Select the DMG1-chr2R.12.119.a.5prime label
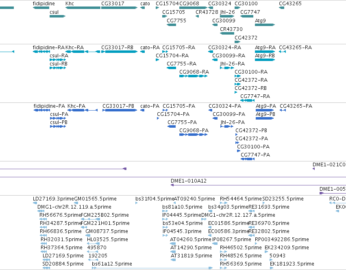346x270 pixels. pos(74,207)
